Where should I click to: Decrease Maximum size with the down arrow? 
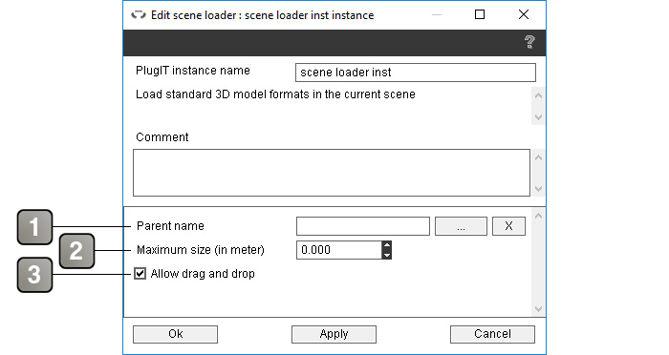pos(386,255)
